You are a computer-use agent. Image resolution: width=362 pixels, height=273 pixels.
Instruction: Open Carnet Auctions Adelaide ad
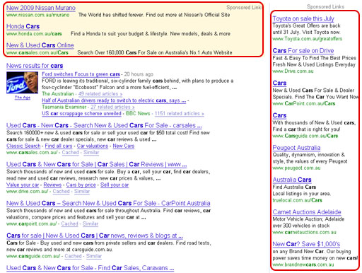tap(307, 212)
